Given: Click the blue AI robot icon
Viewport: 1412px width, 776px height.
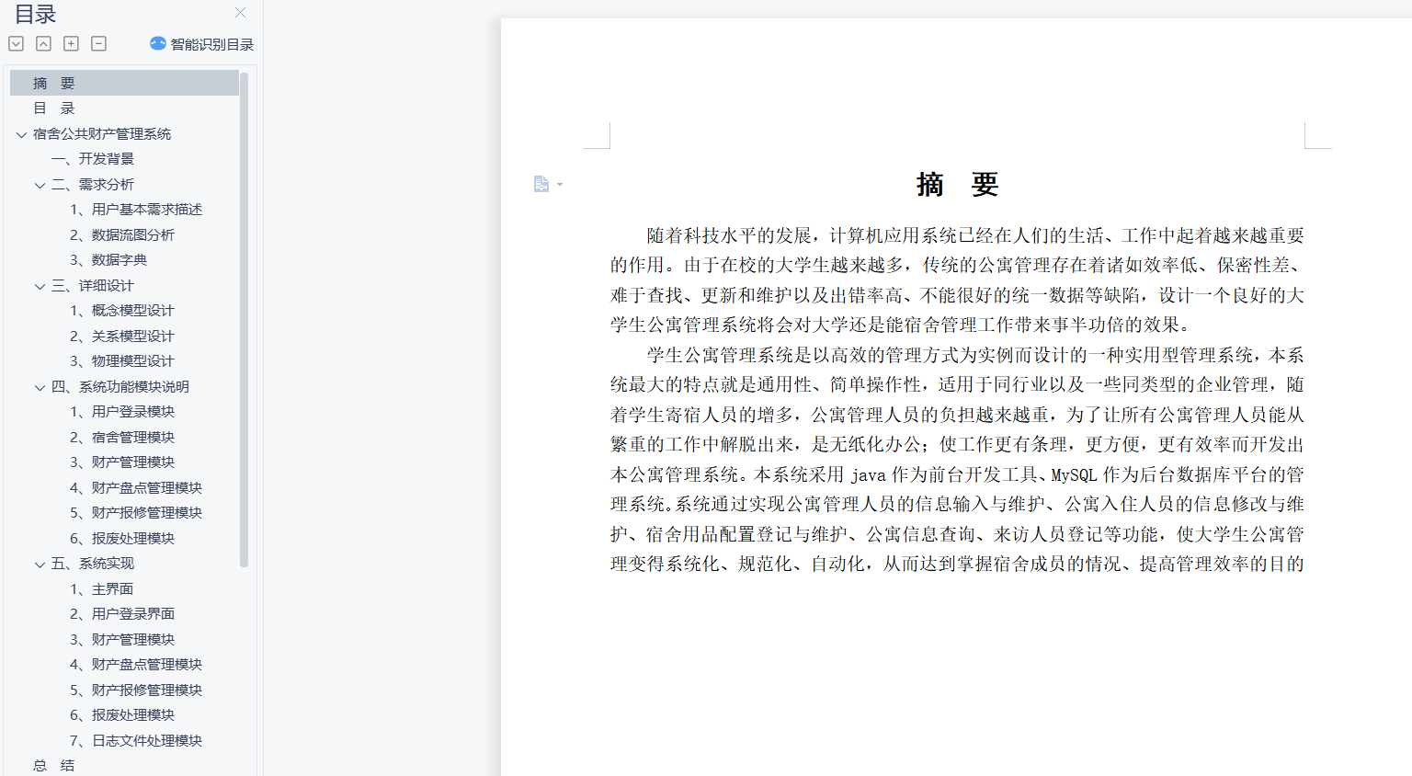Looking at the screenshot, I should tap(157, 43).
